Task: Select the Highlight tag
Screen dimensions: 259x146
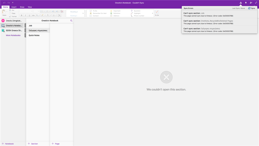Action: pos(136,13)
